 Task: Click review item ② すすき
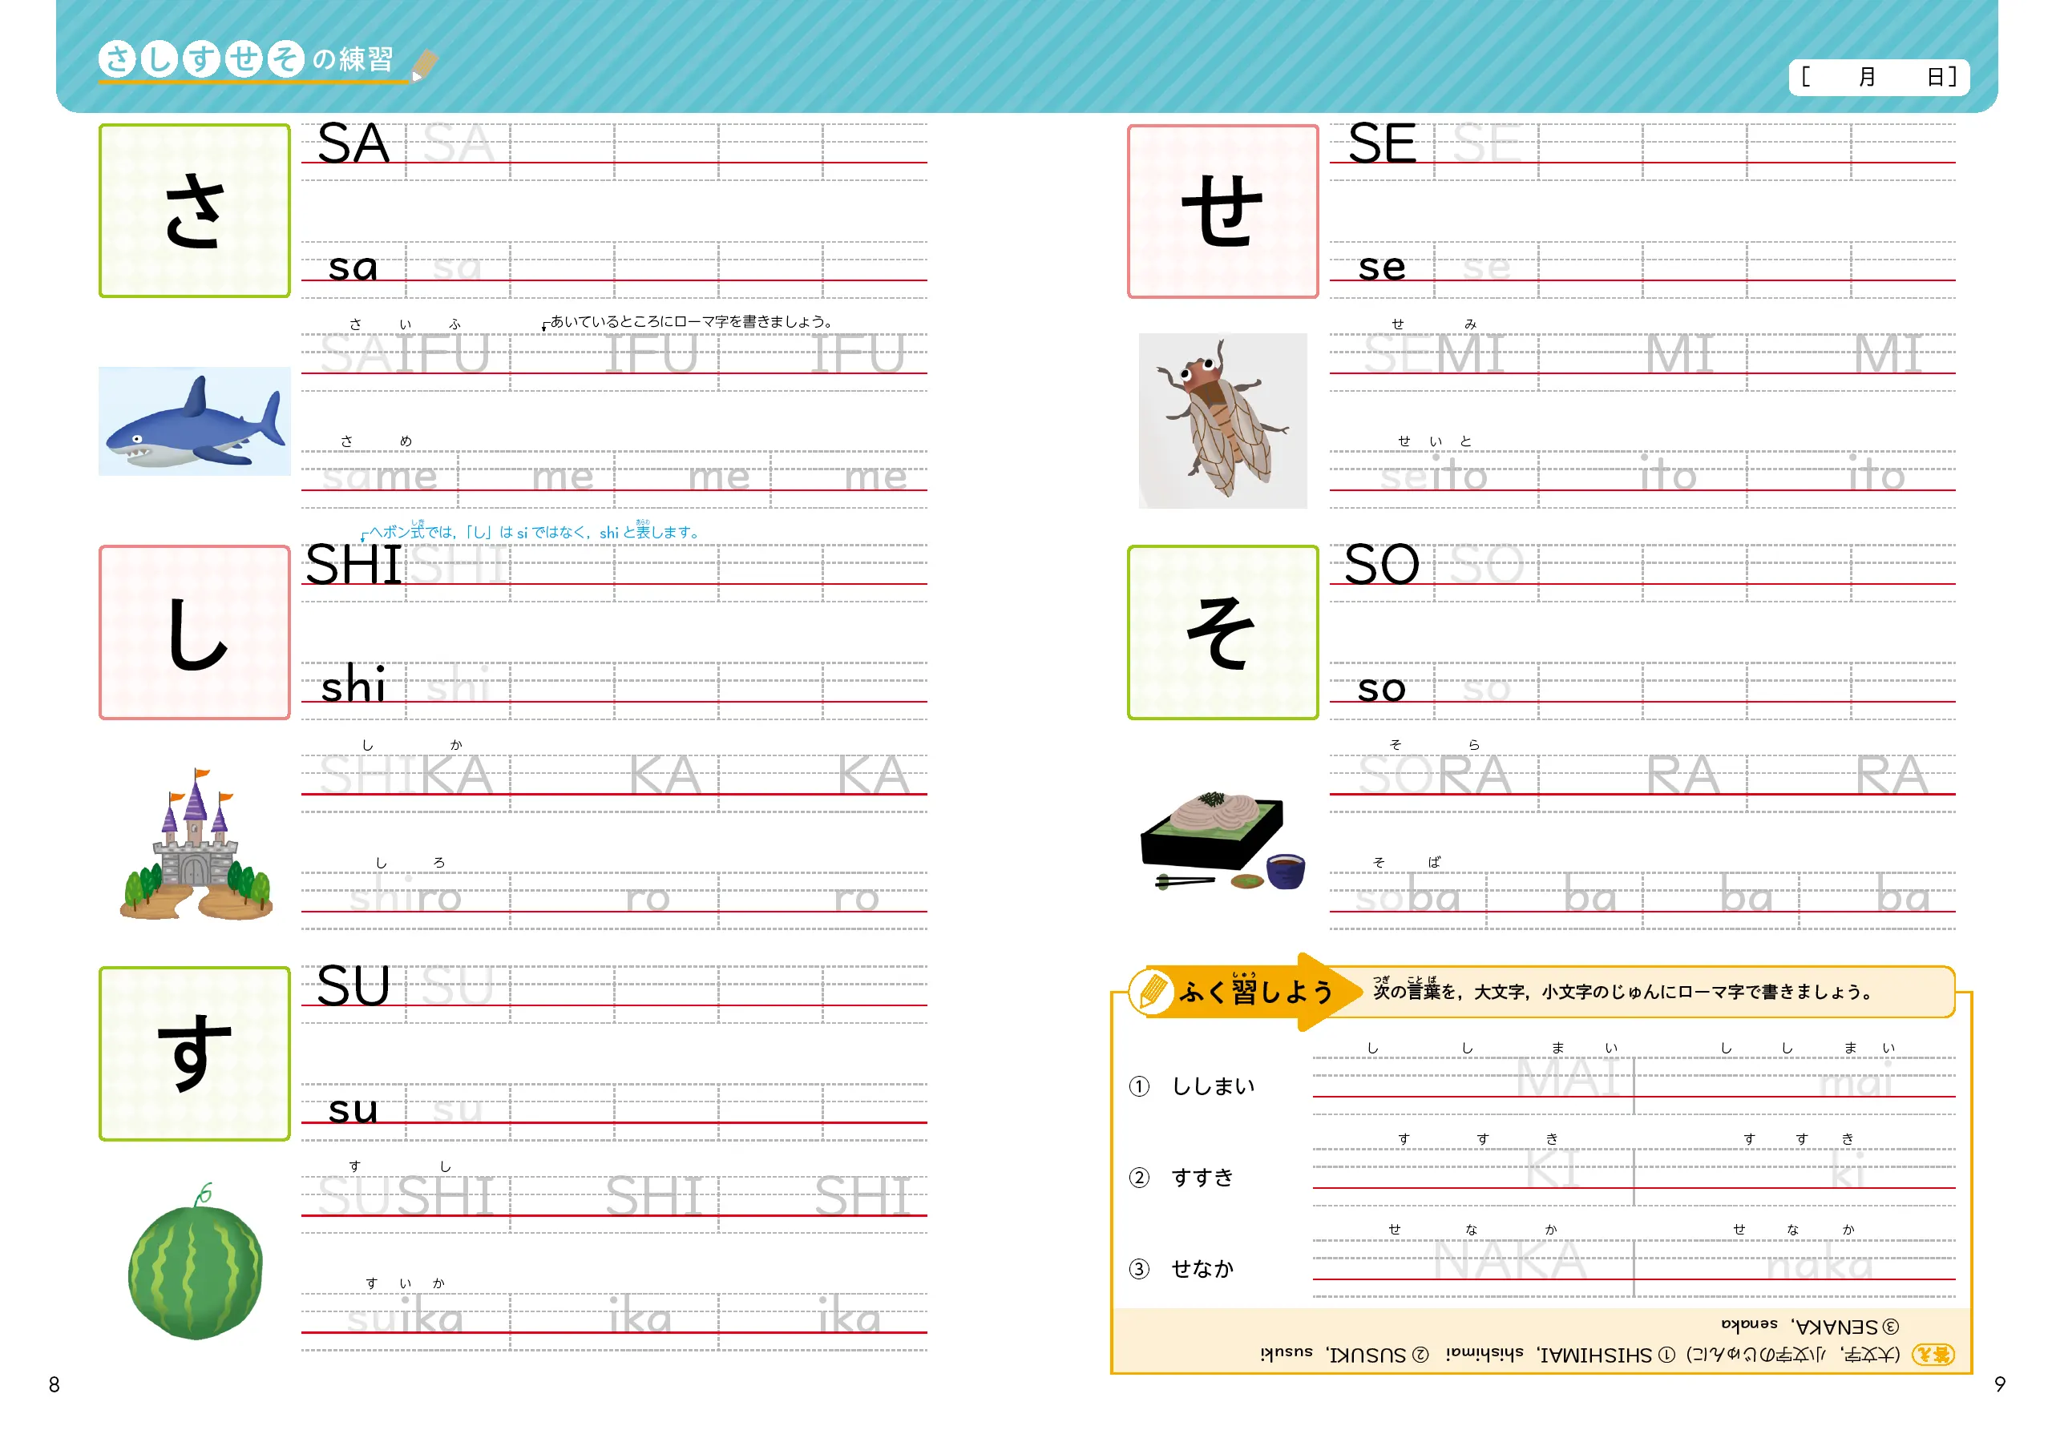(1182, 1178)
